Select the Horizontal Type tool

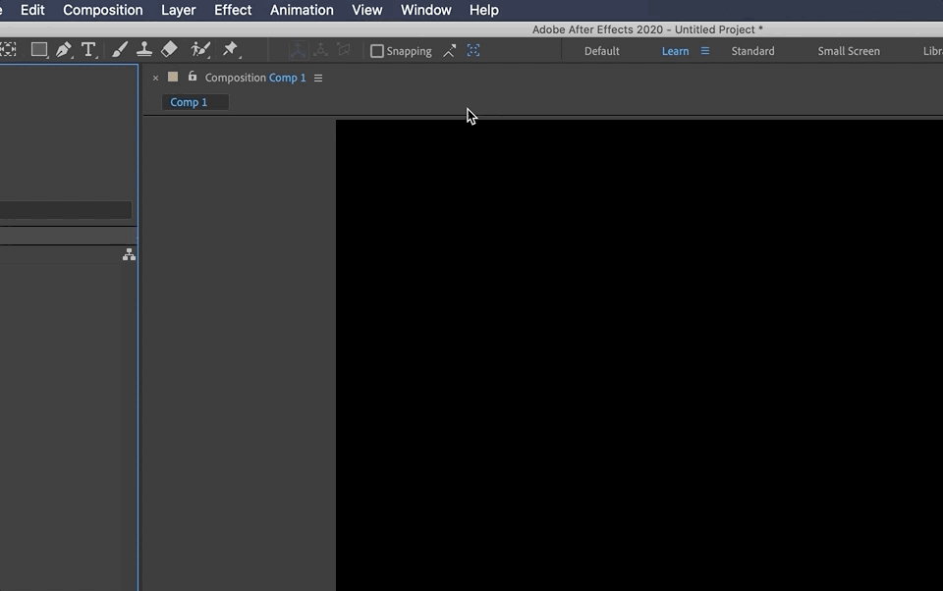88,49
